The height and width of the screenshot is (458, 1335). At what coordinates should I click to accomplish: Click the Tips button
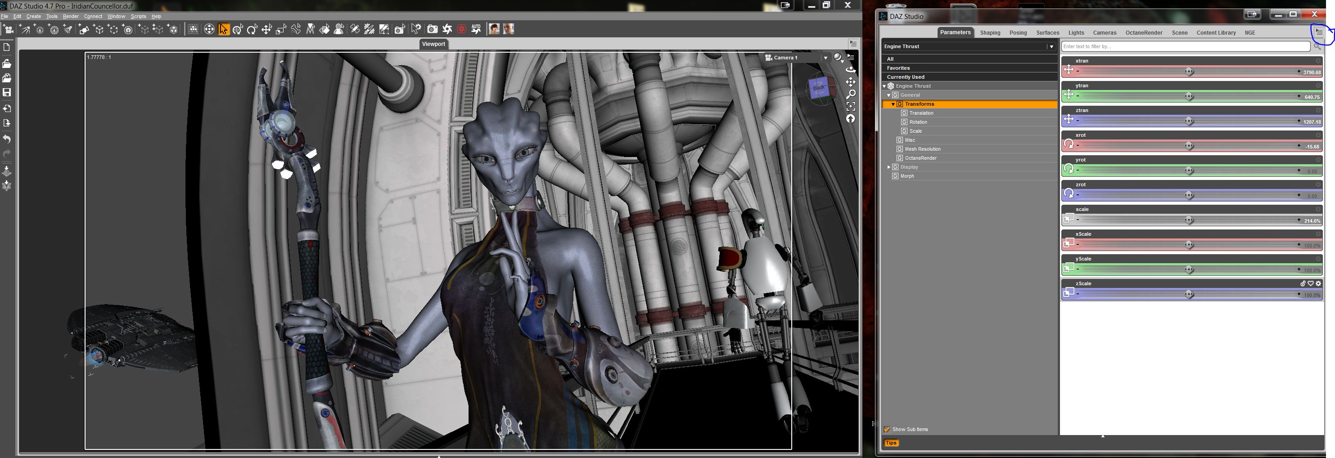pyautogui.click(x=891, y=443)
